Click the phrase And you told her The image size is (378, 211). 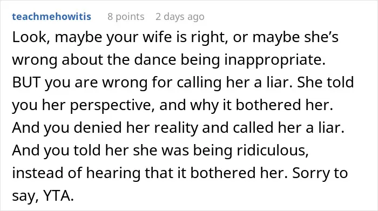[70, 151]
